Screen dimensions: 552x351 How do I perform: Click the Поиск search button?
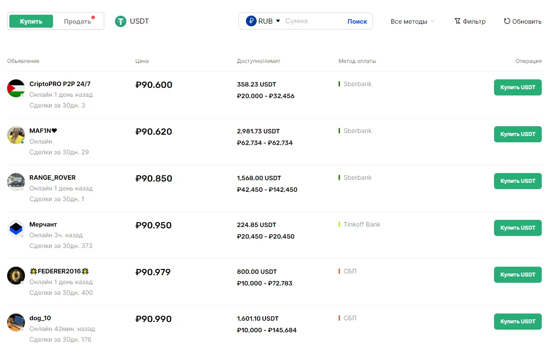tap(357, 21)
